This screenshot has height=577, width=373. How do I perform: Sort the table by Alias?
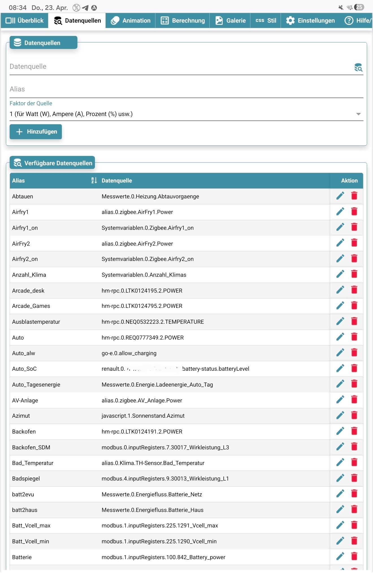(x=94, y=181)
